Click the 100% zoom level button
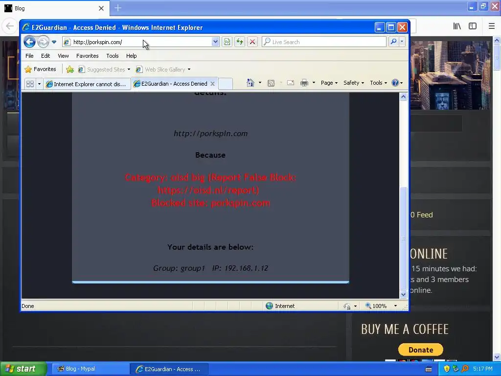The width and height of the screenshot is (501, 376). tap(376, 306)
